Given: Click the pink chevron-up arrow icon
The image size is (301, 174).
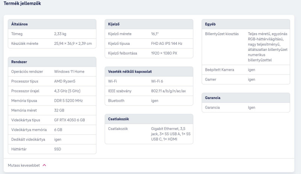Looking at the screenshot, I should 44,165.
